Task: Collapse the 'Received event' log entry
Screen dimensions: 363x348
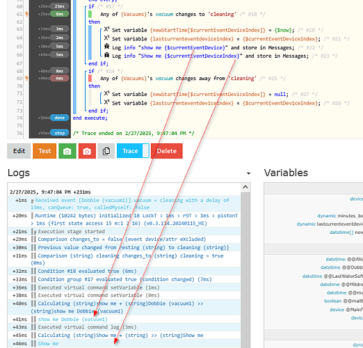Action: [x=33, y=200]
